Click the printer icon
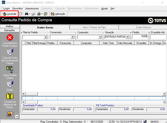This screenshot has height=123, width=167. coord(39,14)
